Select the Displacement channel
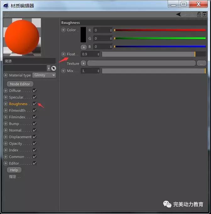The width and height of the screenshot is (211, 214). [x=20, y=137]
